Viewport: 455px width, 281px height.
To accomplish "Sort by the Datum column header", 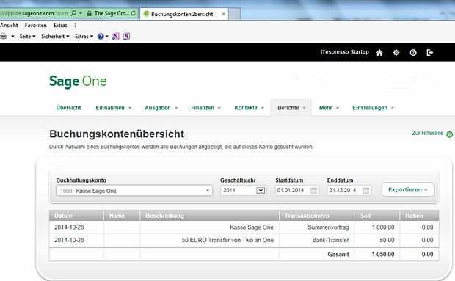I will pyautogui.click(x=76, y=216).
